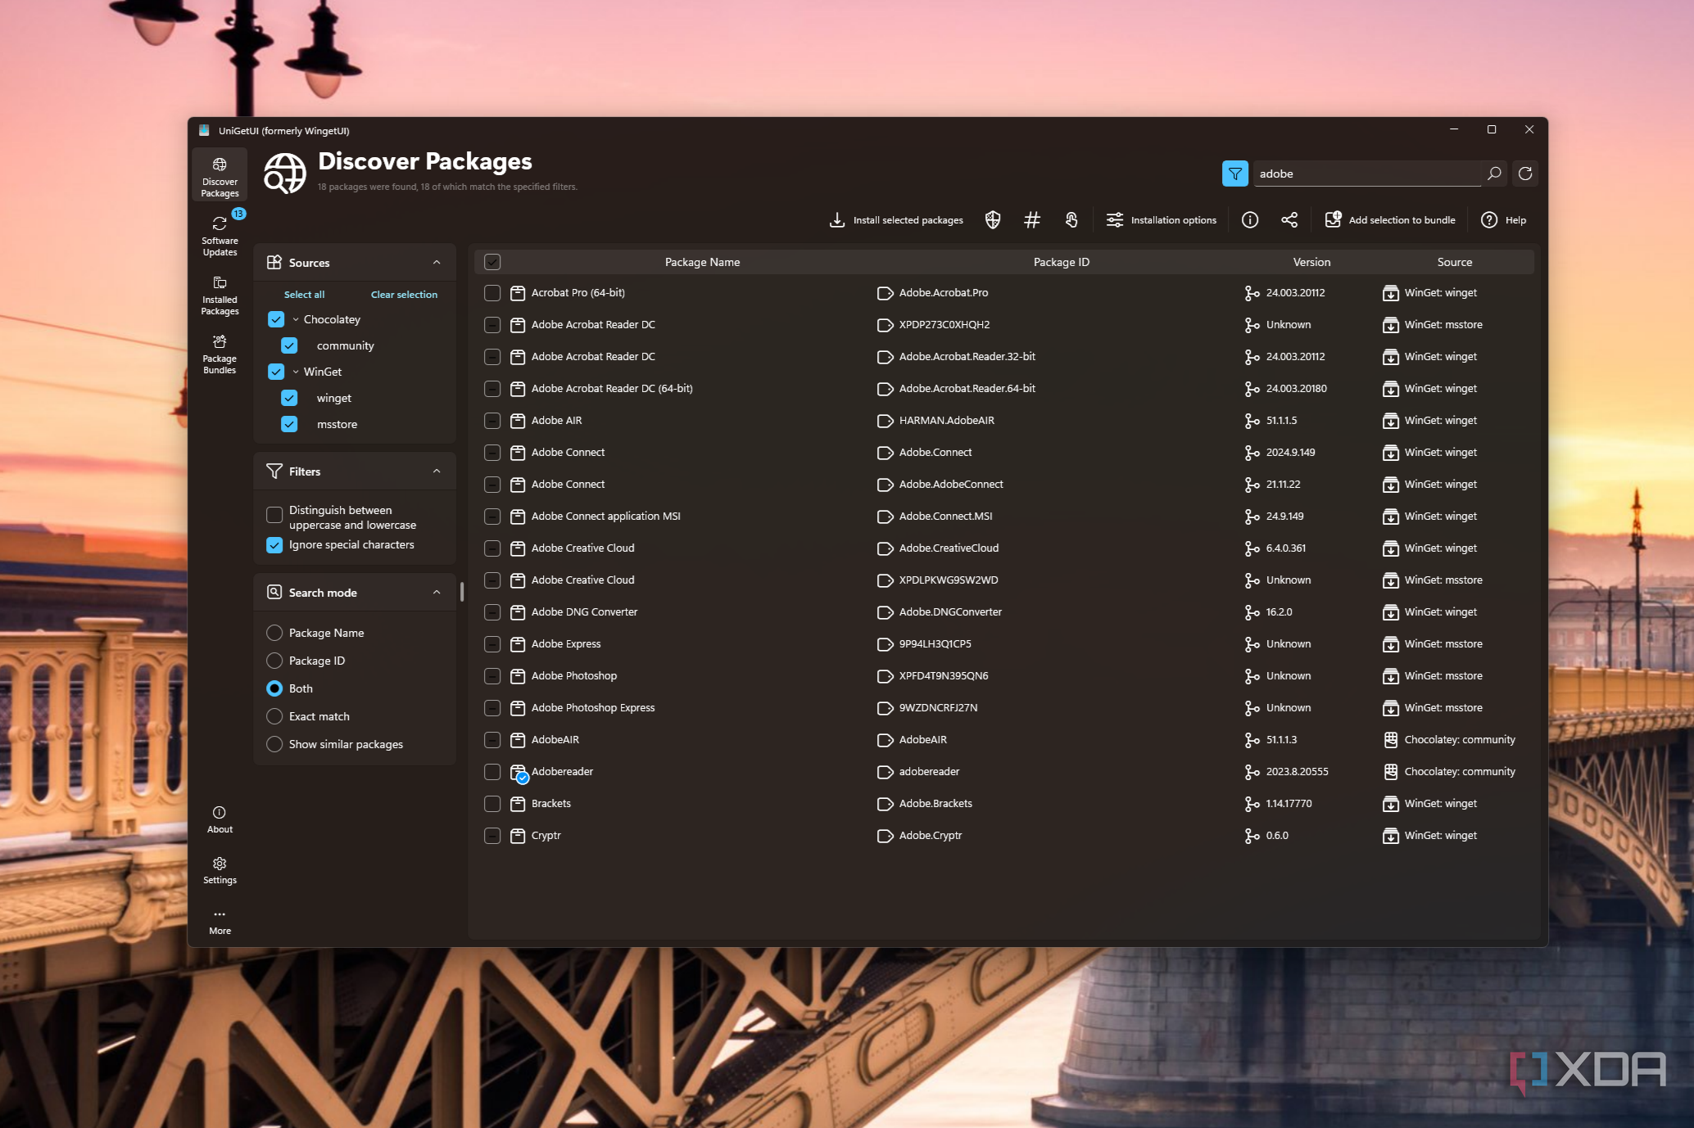Click Chocolatey source icon in AdobeAIR row
1694x1128 pixels.
pos(1390,740)
